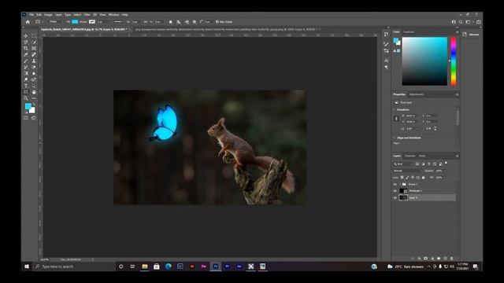This screenshot has width=504, height=283.
Task: Select the Eraser tool
Action: tap(34, 67)
